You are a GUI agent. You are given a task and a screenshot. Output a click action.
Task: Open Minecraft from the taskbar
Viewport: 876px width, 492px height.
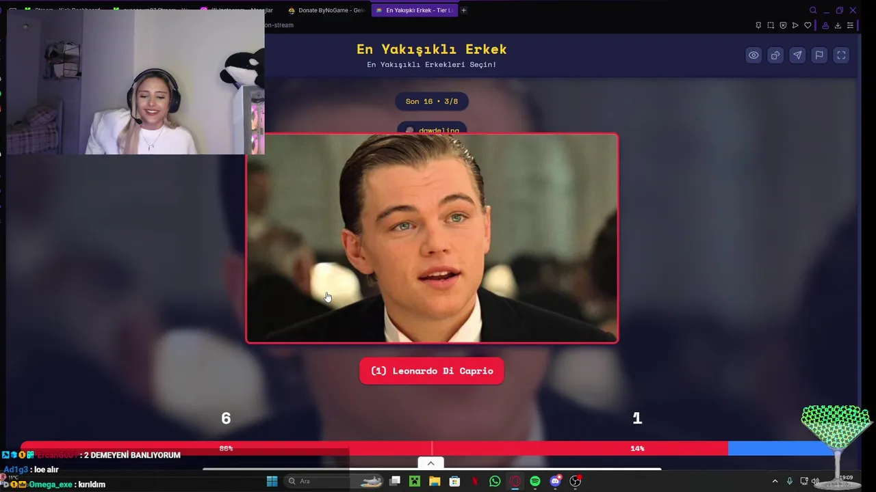tap(415, 481)
